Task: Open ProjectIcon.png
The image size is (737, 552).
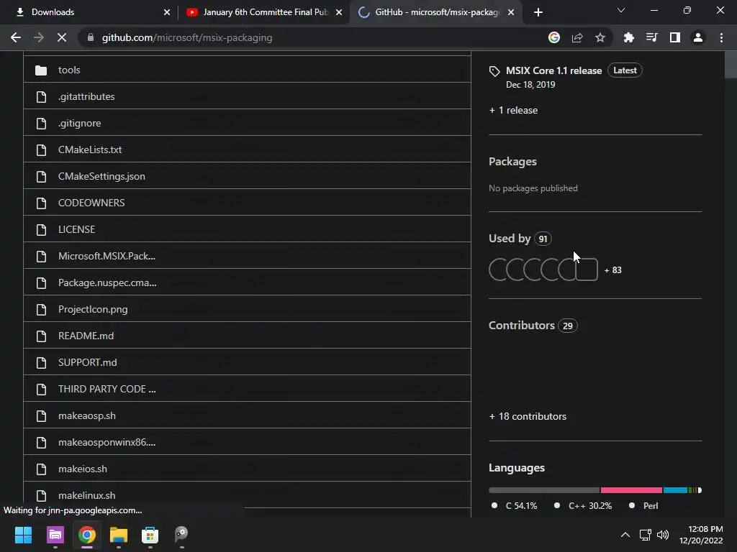Action: point(93,309)
